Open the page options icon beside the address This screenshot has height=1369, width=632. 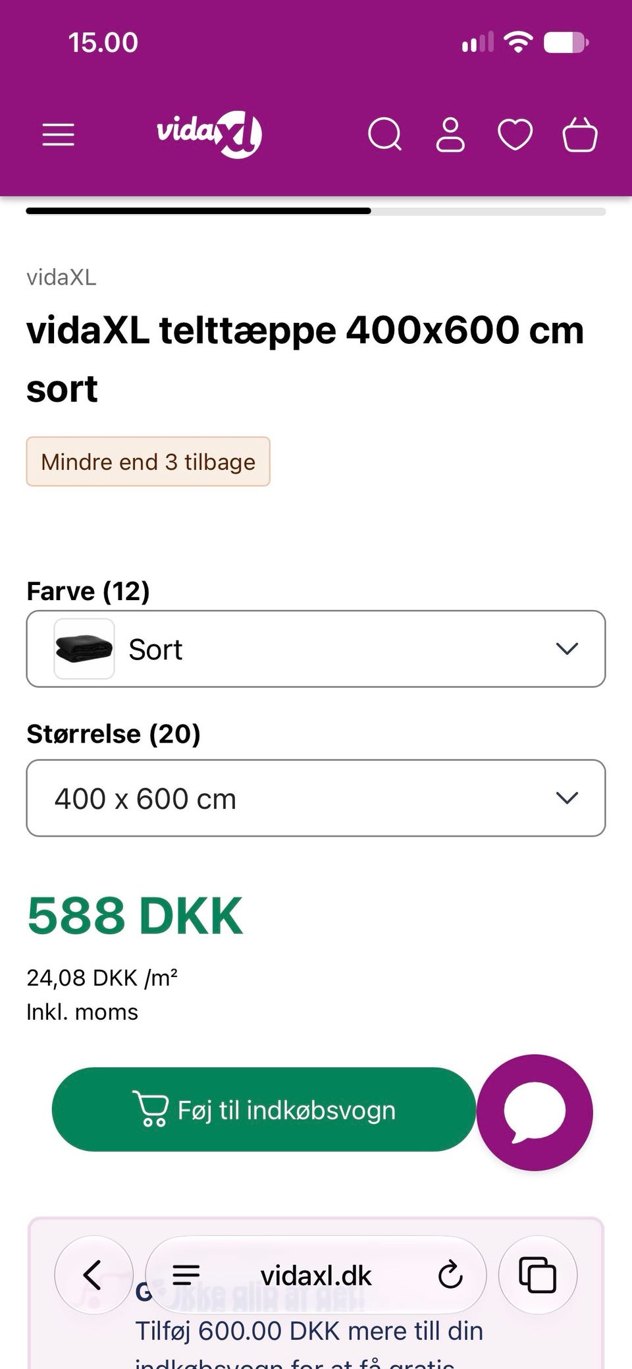tap(186, 1275)
